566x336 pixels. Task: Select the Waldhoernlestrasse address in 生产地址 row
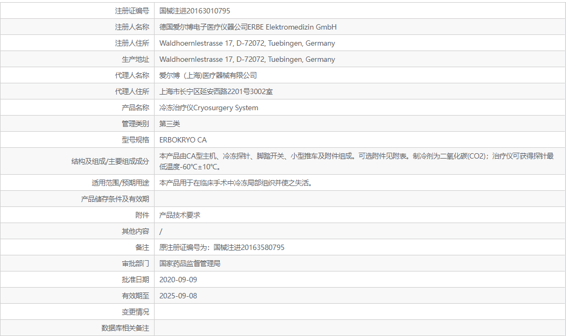tap(247, 59)
